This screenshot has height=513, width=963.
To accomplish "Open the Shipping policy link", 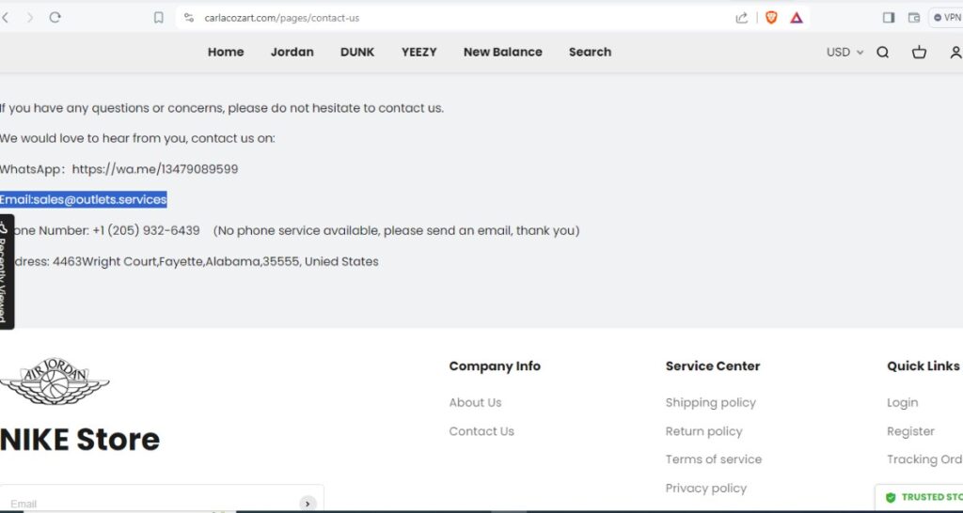I will tap(711, 402).
